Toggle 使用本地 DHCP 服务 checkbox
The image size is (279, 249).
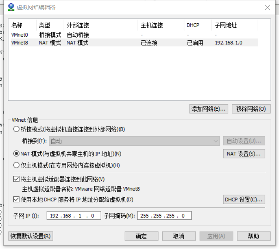pos(16,199)
